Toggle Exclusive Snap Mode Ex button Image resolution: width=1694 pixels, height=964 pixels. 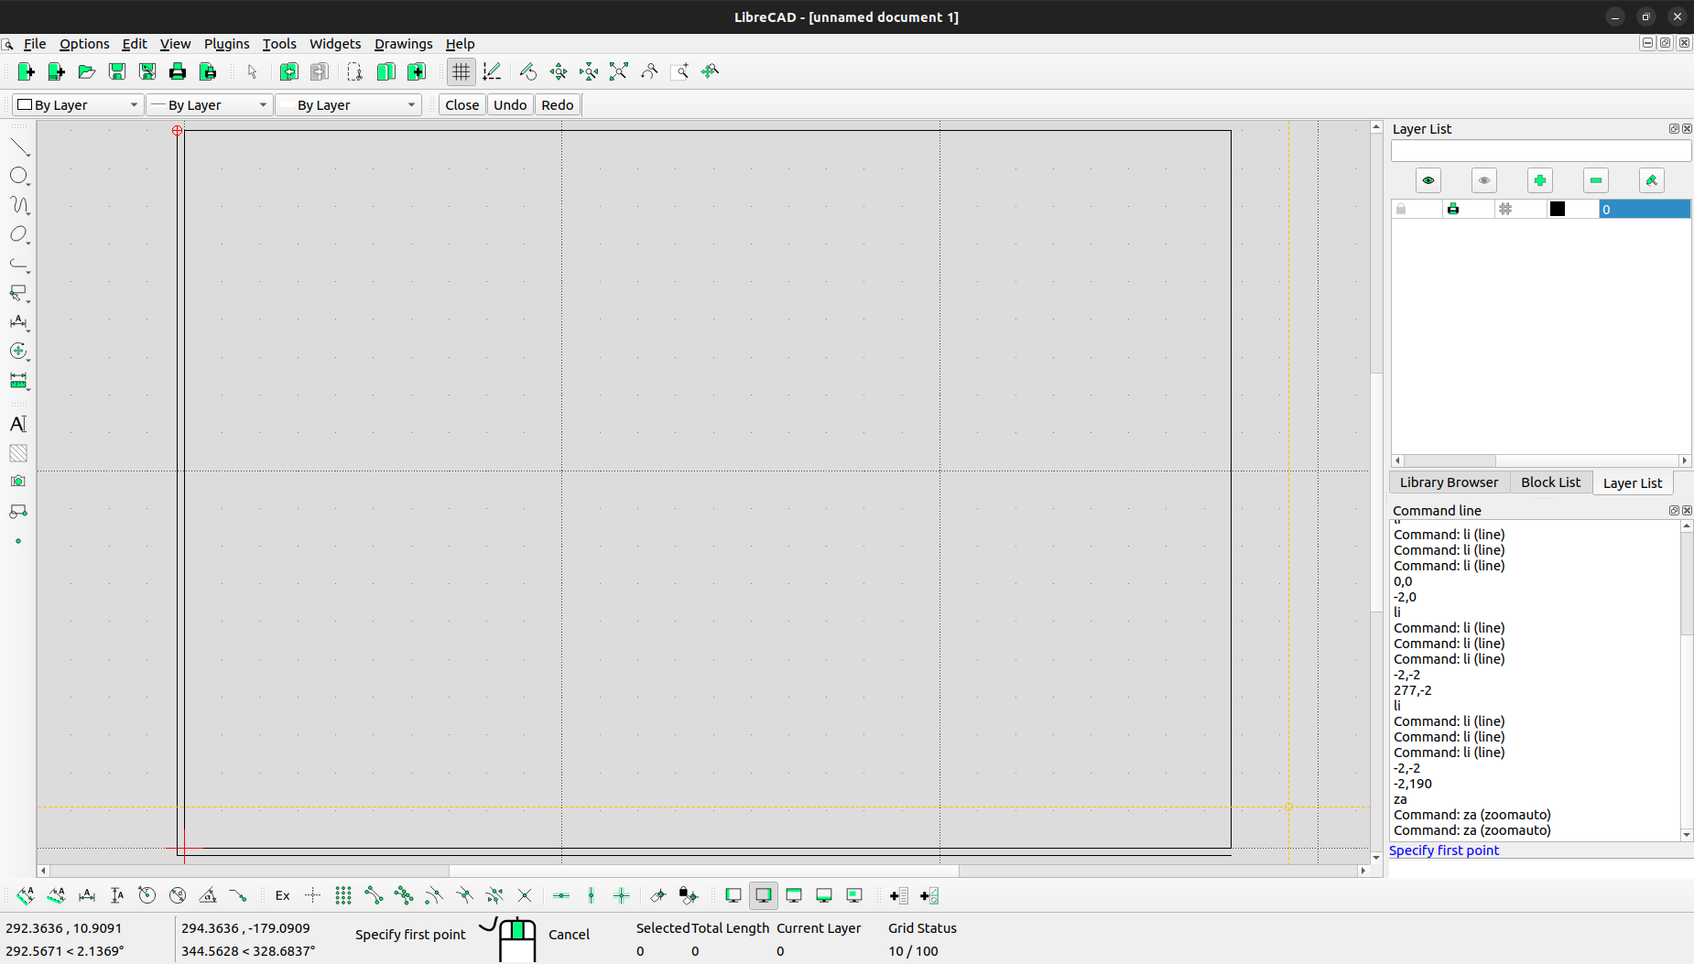click(283, 895)
